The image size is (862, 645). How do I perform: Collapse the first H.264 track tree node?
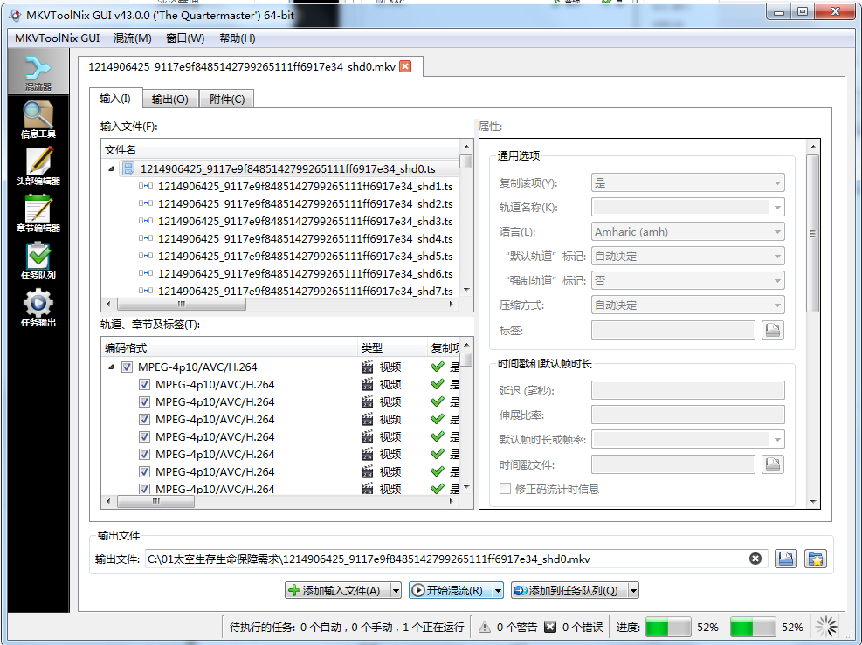111,367
